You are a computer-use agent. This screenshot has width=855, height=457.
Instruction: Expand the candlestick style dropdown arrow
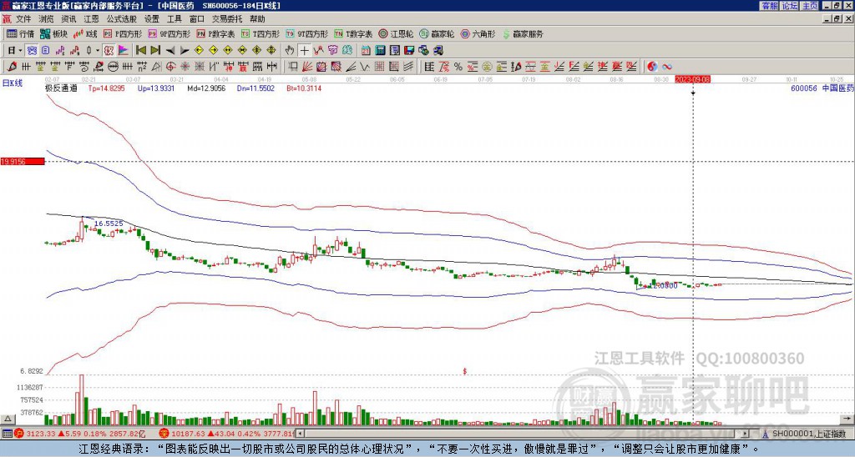[98, 50]
